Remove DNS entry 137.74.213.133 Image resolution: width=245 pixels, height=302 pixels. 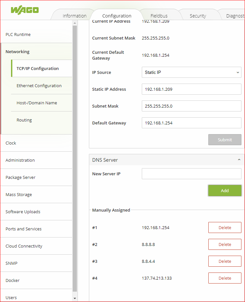coord(225,278)
